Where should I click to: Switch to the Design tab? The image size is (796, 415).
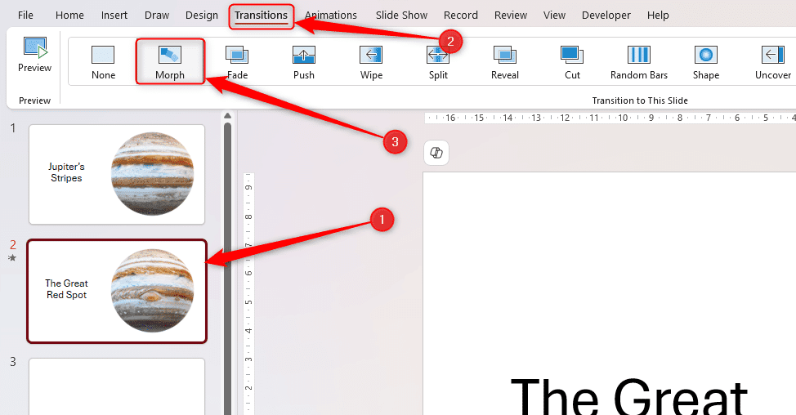pos(202,16)
